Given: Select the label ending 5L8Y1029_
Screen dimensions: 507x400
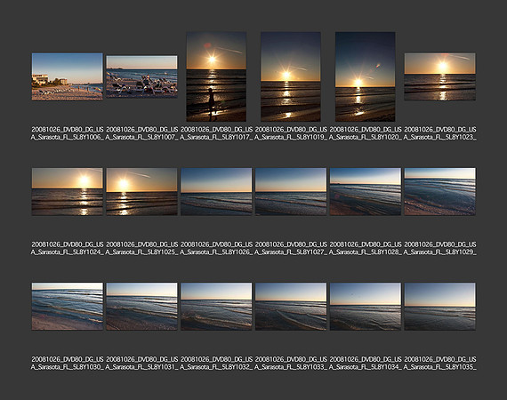Looking at the screenshot, I should pyautogui.click(x=439, y=248).
